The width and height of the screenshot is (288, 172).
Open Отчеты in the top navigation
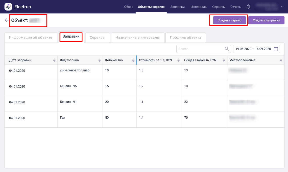click(x=236, y=7)
